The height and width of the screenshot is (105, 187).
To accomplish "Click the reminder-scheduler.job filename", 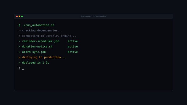I will (41, 41).
